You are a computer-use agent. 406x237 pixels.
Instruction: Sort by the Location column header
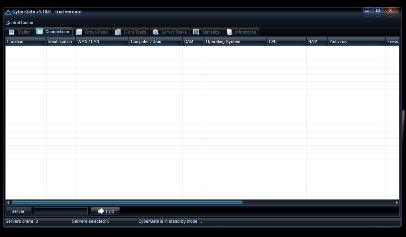point(26,41)
